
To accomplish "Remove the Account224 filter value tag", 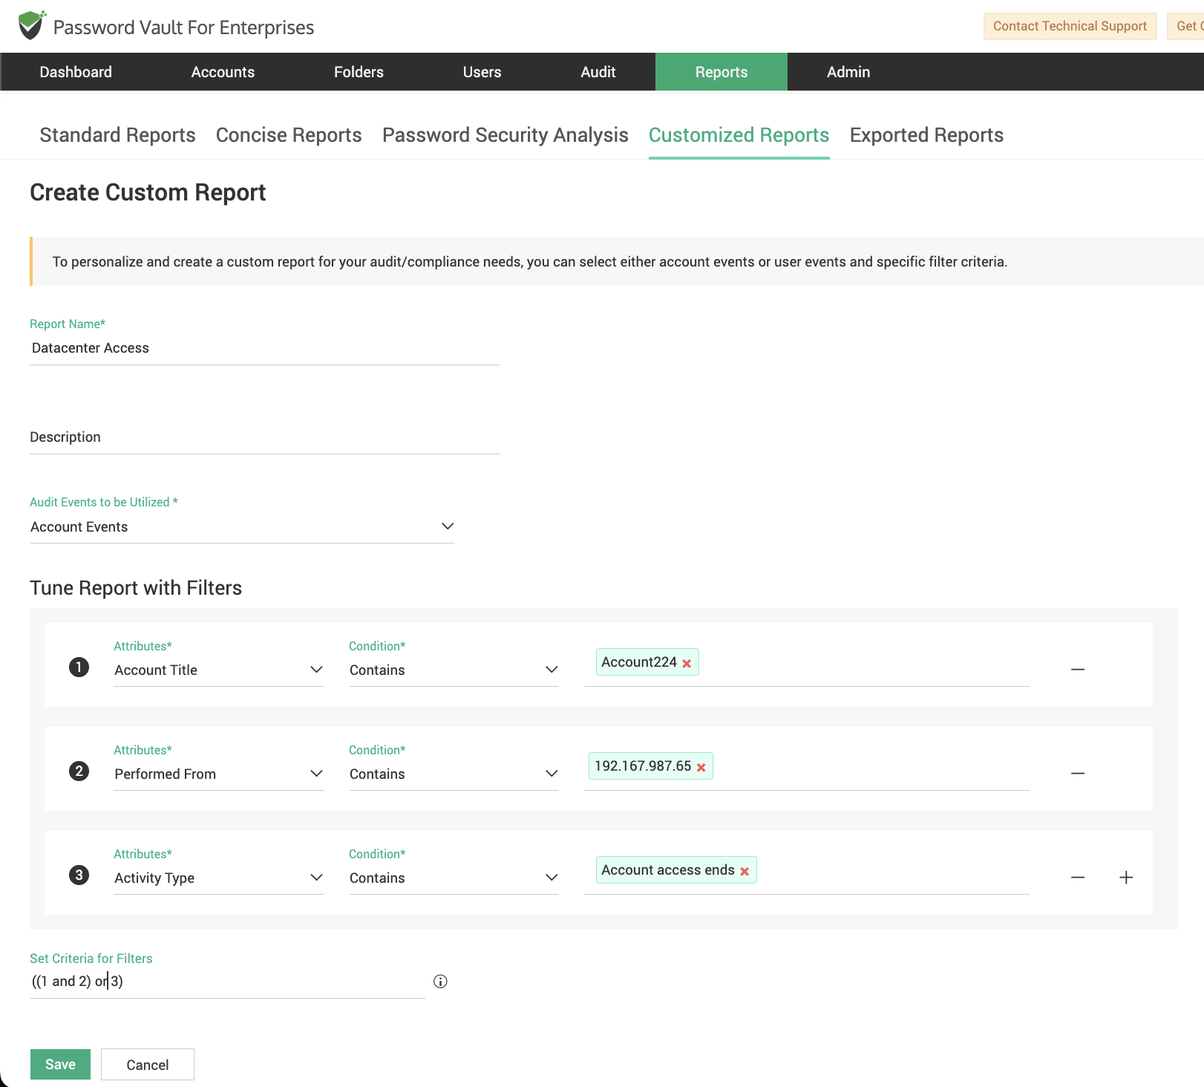I will point(687,664).
